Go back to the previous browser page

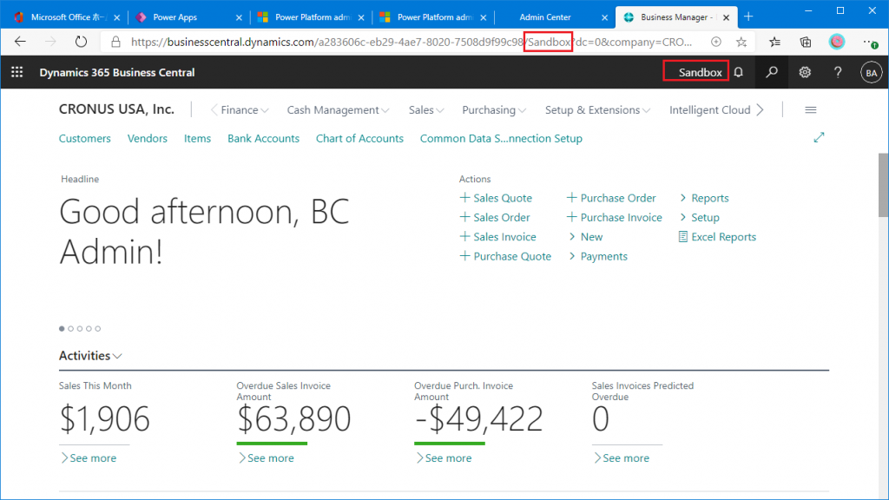[21, 42]
